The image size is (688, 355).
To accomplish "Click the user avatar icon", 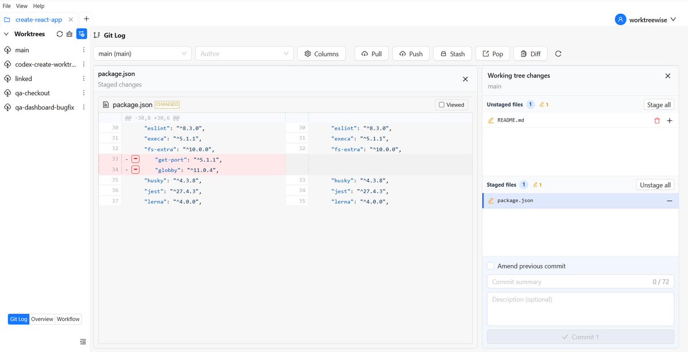I will point(620,19).
